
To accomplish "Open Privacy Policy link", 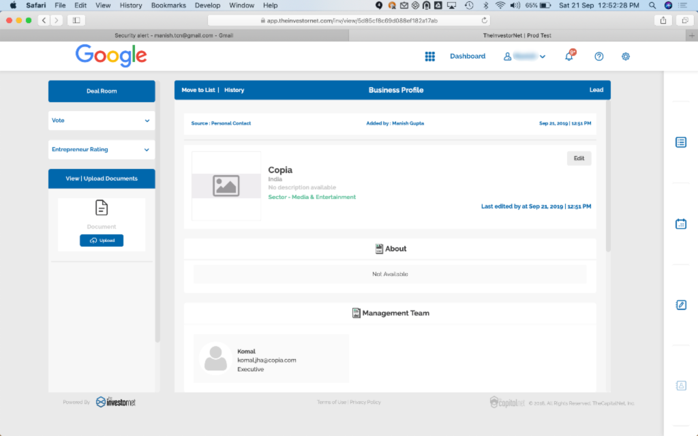I will (365, 402).
